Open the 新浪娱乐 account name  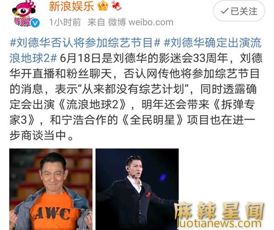(x=71, y=6)
